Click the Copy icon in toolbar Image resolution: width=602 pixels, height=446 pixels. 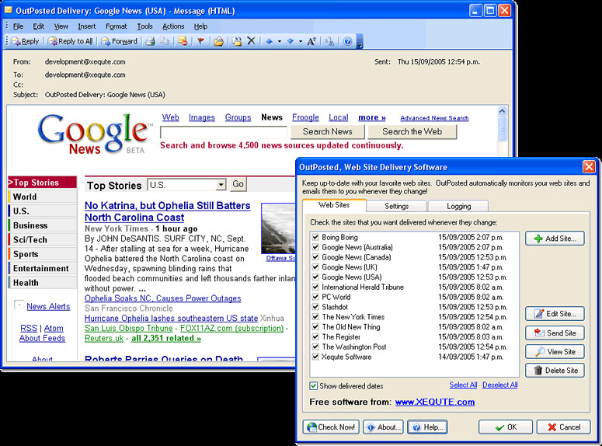pyautogui.click(x=165, y=41)
